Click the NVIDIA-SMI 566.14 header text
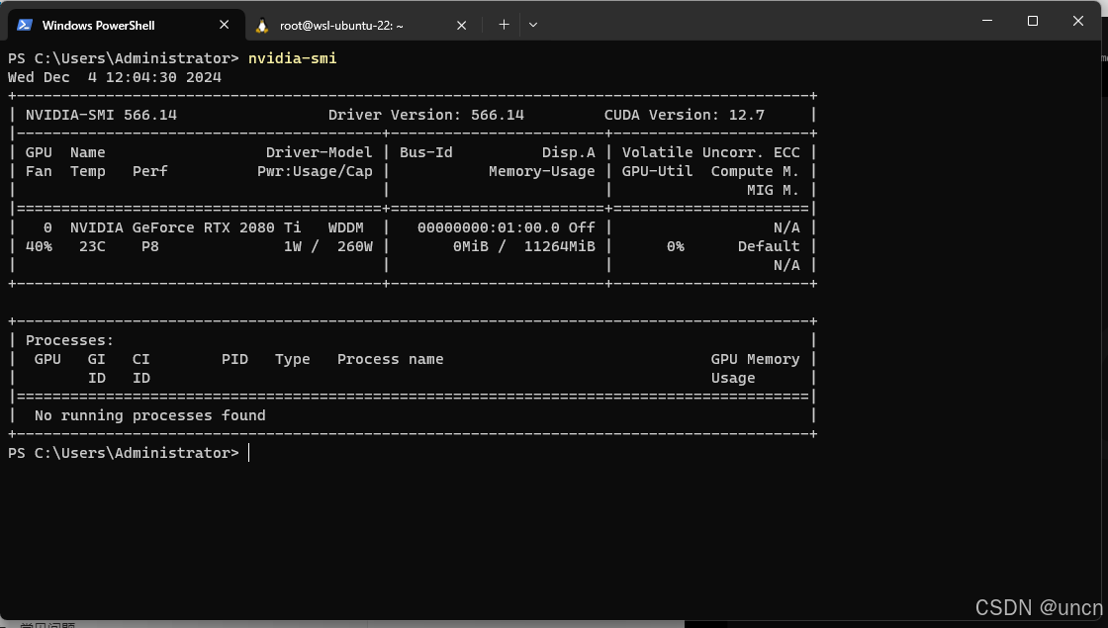The image size is (1108, 628). tap(101, 115)
